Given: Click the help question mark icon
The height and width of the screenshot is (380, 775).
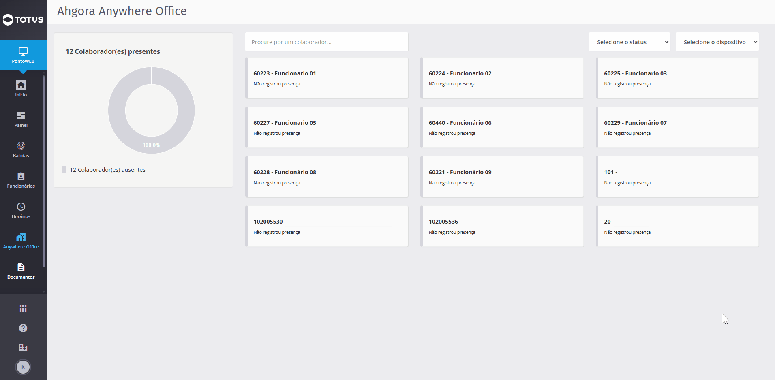Looking at the screenshot, I should (23, 328).
